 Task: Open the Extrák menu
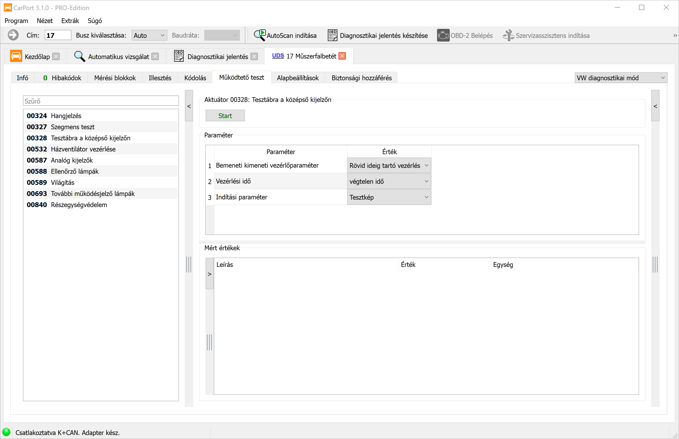point(70,21)
